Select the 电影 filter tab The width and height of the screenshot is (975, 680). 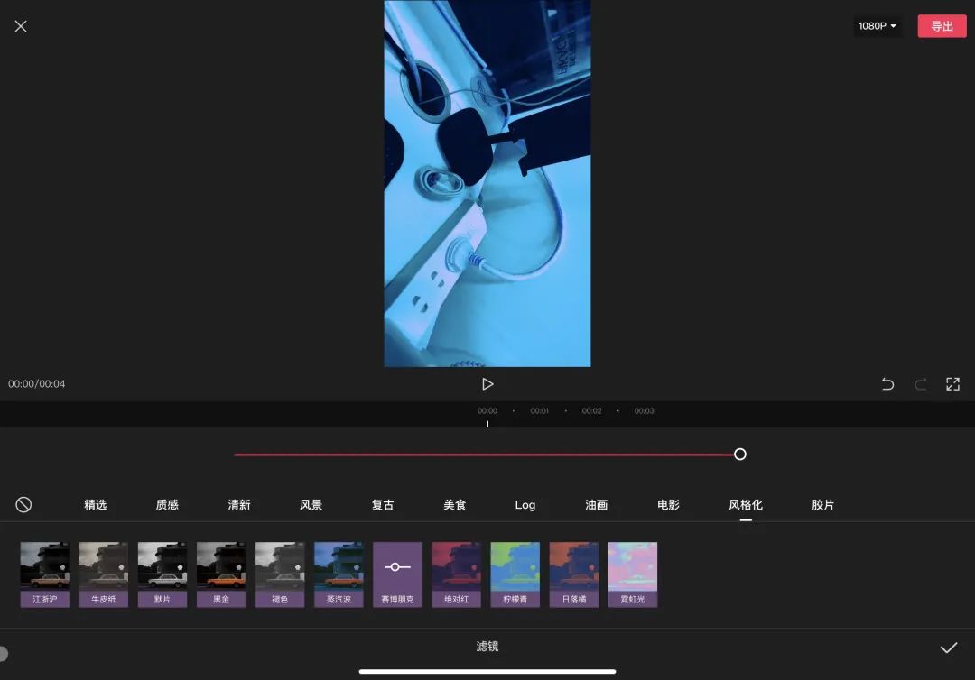[668, 505]
